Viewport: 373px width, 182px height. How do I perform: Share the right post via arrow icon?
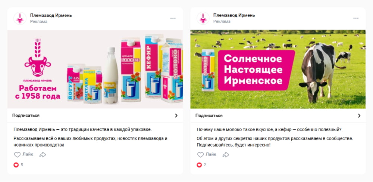(x=226, y=155)
